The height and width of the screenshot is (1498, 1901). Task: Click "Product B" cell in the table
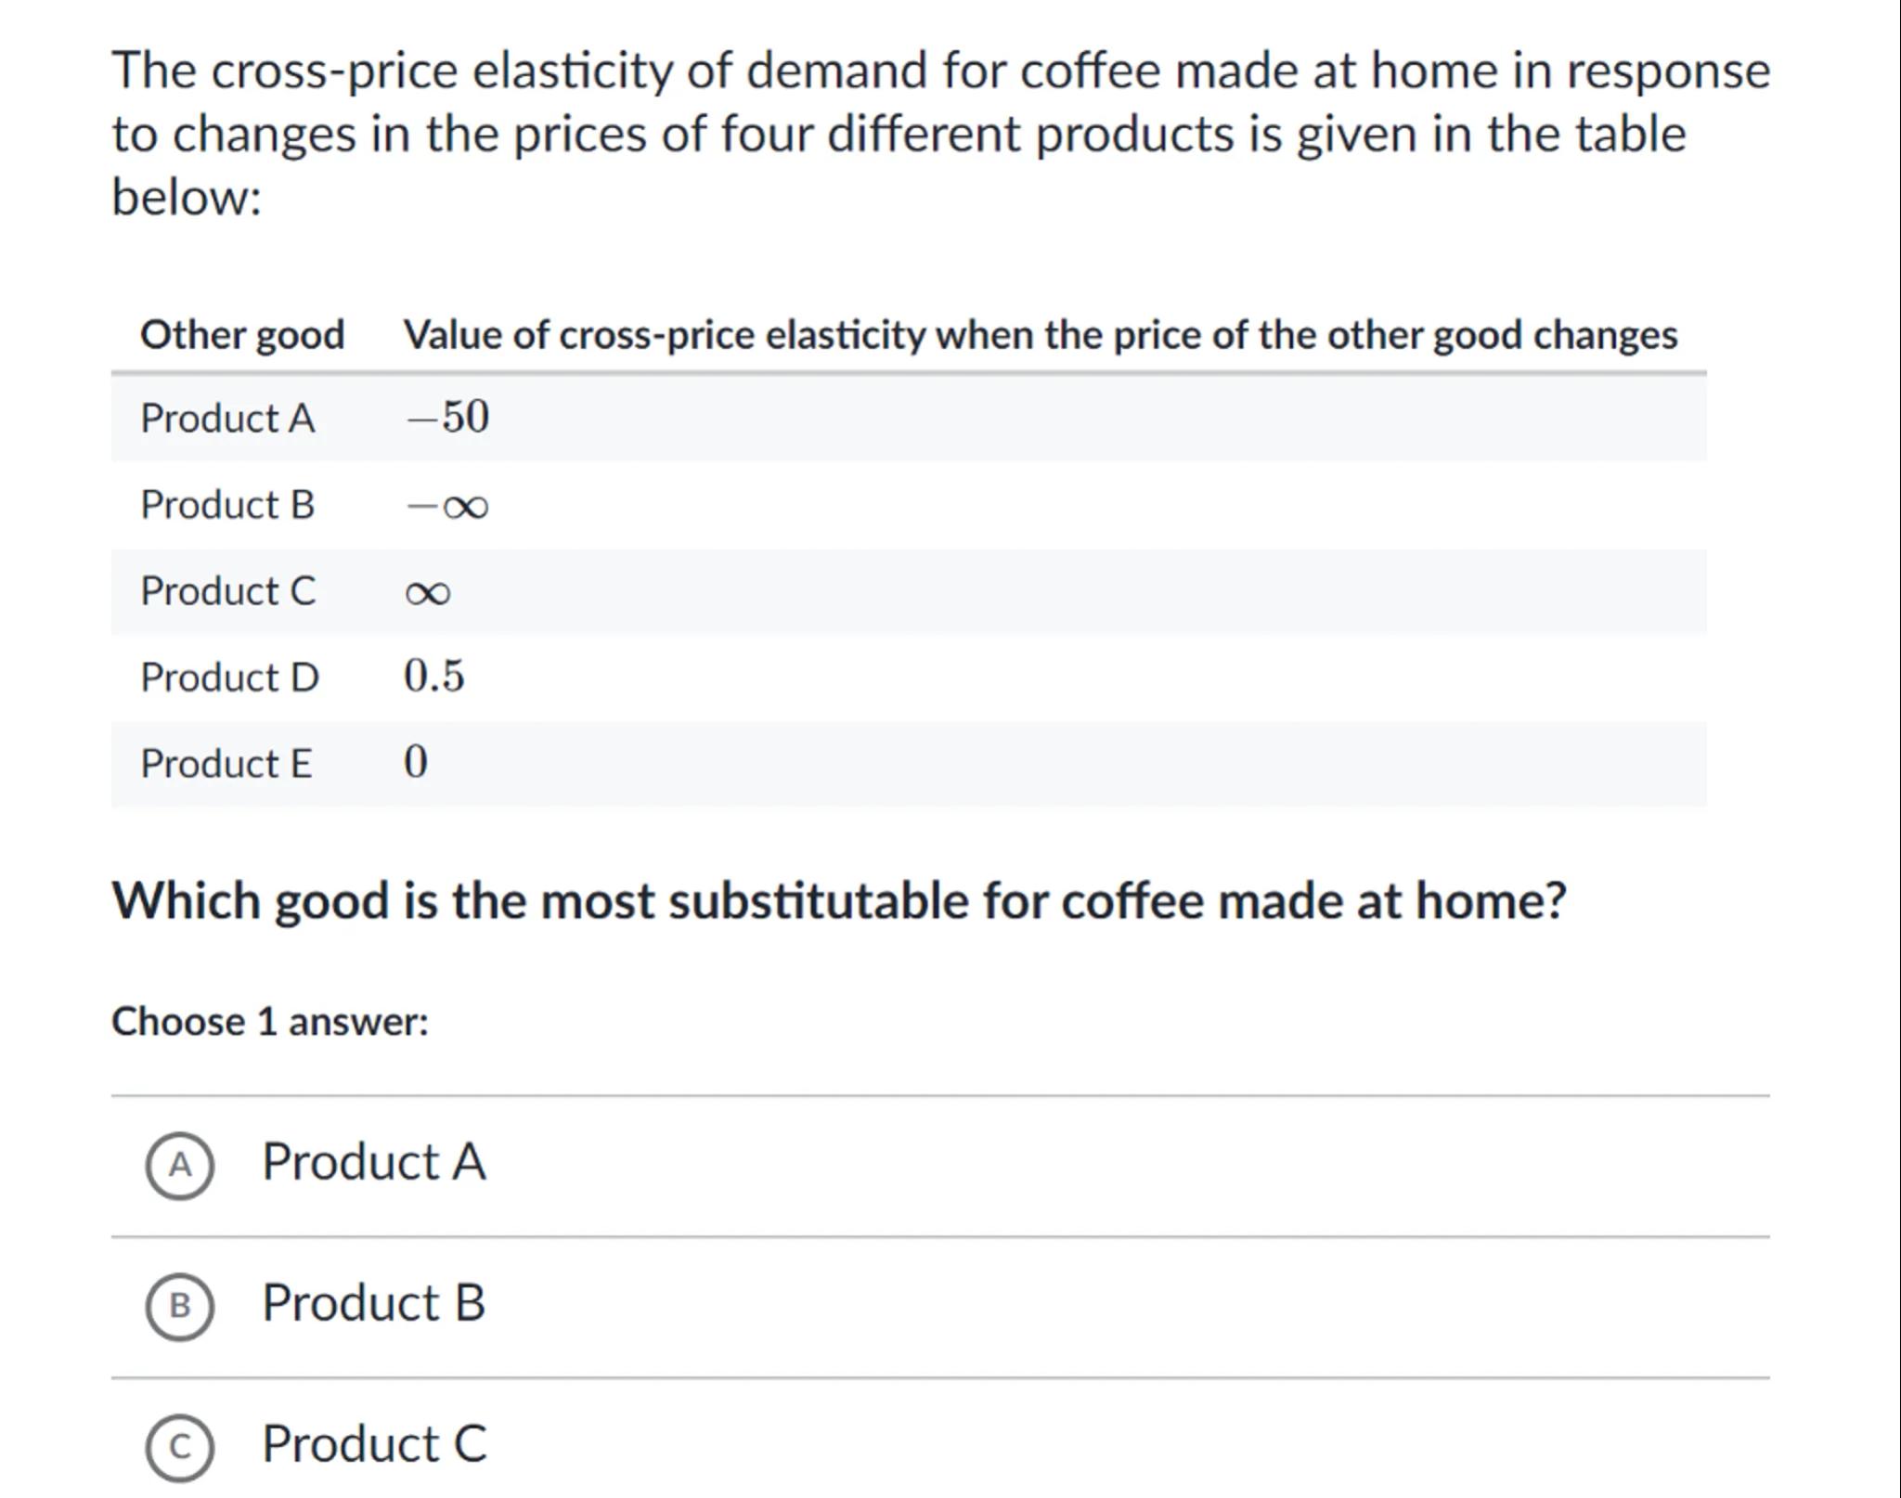[x=227, y=505]
